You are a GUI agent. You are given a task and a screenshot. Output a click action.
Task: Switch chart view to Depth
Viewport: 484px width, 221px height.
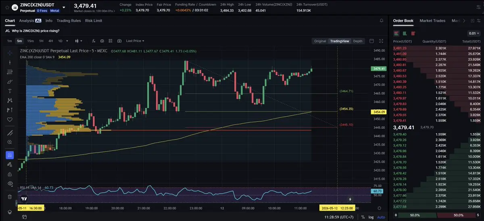[x=358, y=41]
